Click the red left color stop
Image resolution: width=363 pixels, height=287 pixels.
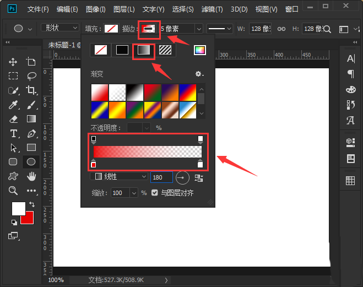click(94, 164)
